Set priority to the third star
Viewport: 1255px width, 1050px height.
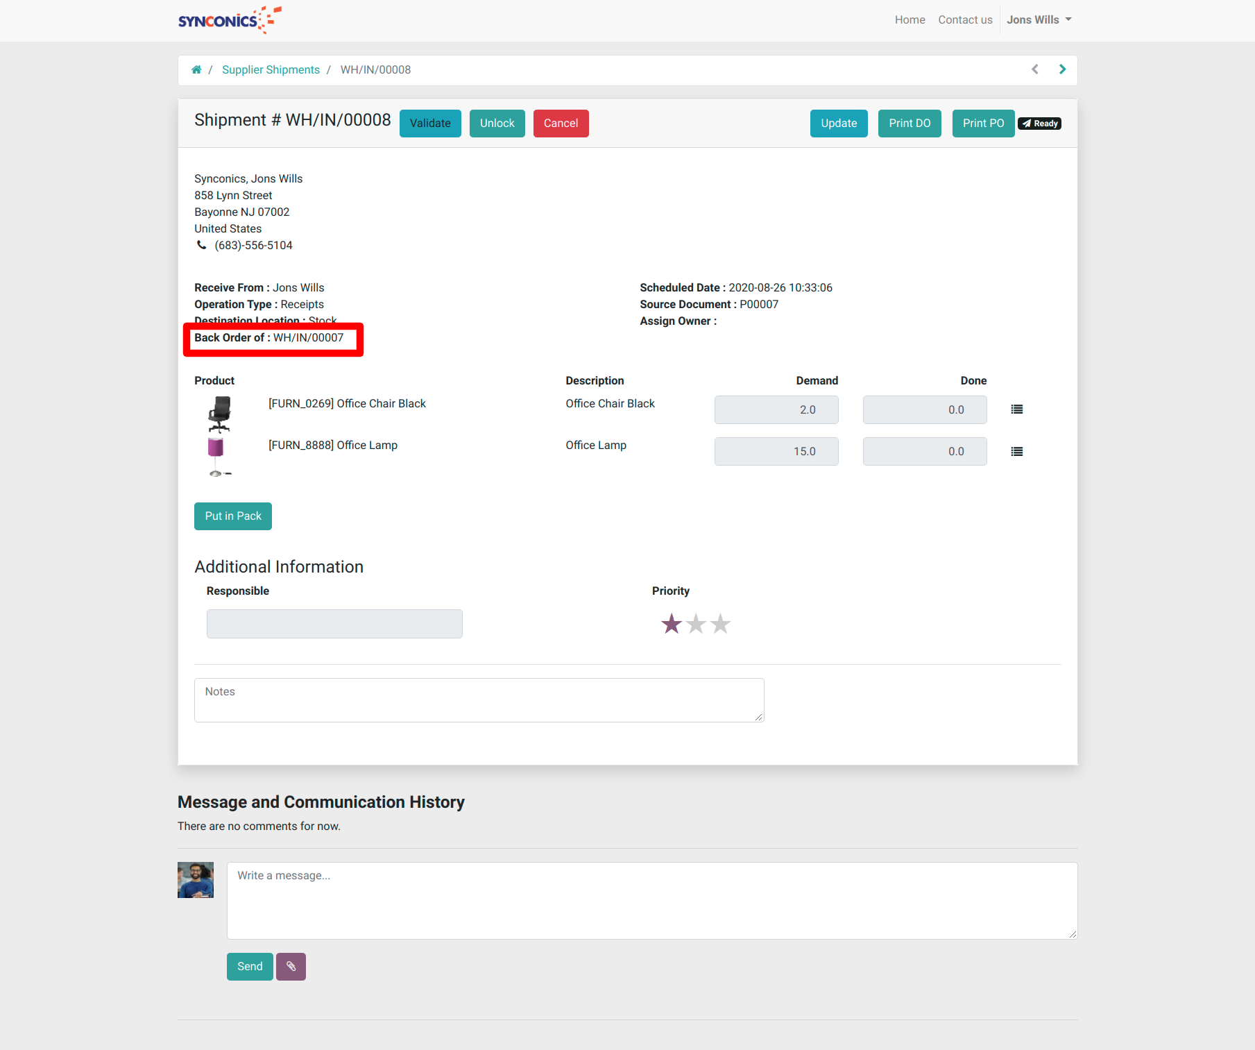(x=721, y=624)
